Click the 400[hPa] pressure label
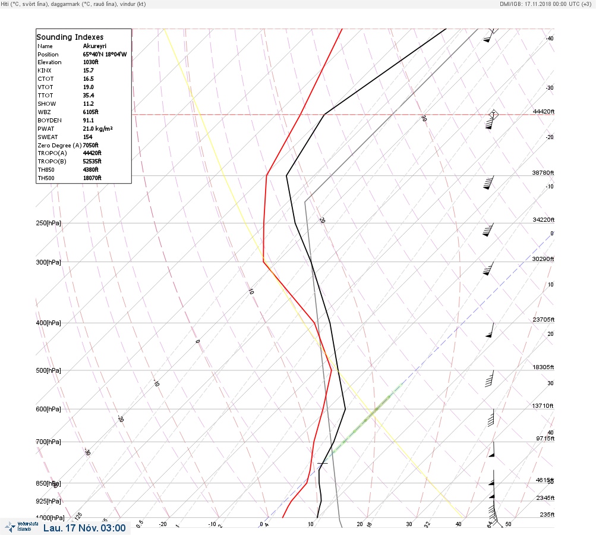 click(48, 323)
